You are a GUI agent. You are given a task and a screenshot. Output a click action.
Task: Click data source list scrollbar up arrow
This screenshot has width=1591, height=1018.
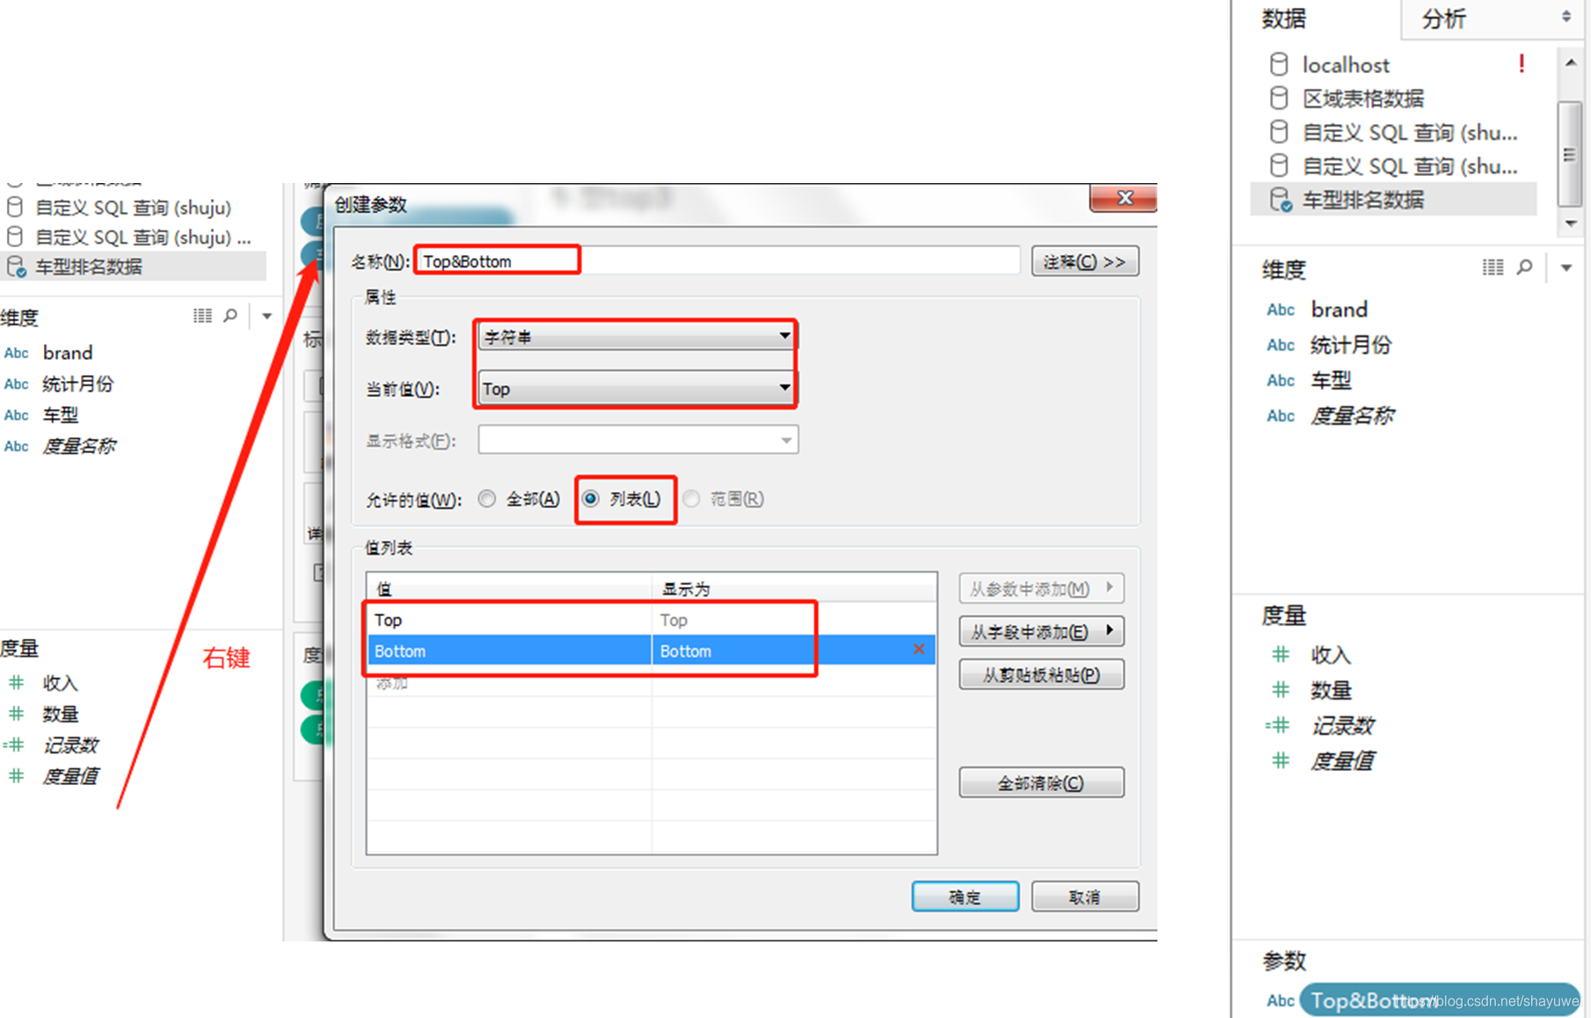[1571, 62]
